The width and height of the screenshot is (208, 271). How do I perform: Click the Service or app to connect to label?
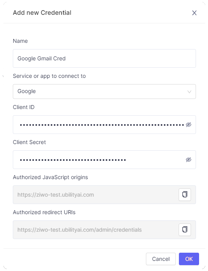point(49,76)
